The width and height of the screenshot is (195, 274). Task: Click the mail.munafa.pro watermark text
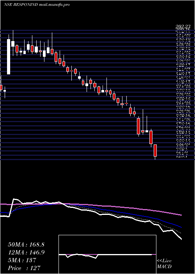point(54,5)
